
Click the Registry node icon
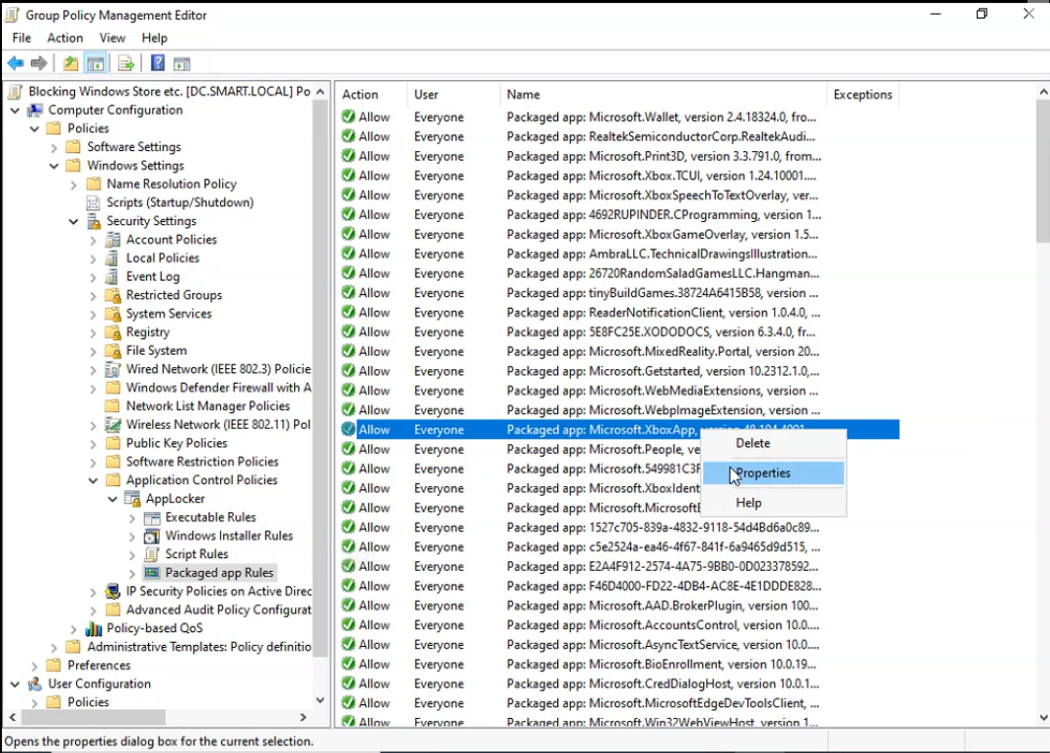pyautogui.click(x=113, y=332)
